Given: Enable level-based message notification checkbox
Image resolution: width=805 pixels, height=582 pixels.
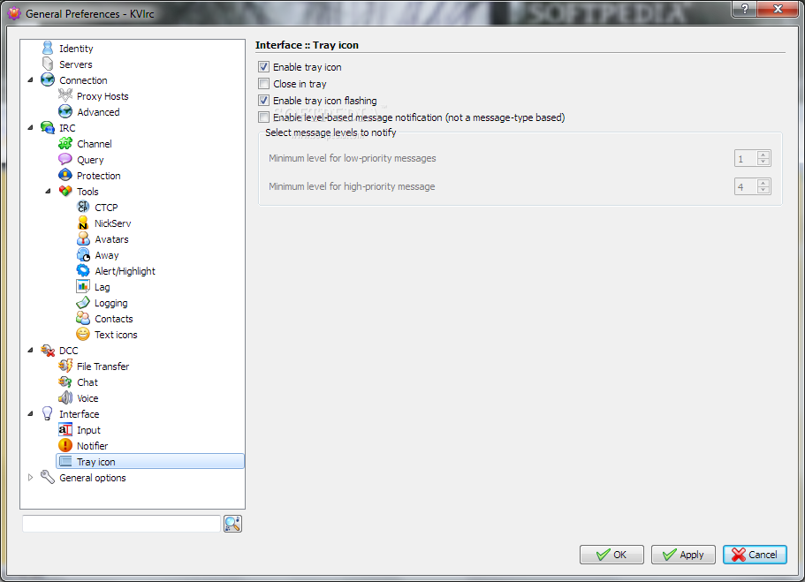Looking at the screenshot, I should [264, 117].
